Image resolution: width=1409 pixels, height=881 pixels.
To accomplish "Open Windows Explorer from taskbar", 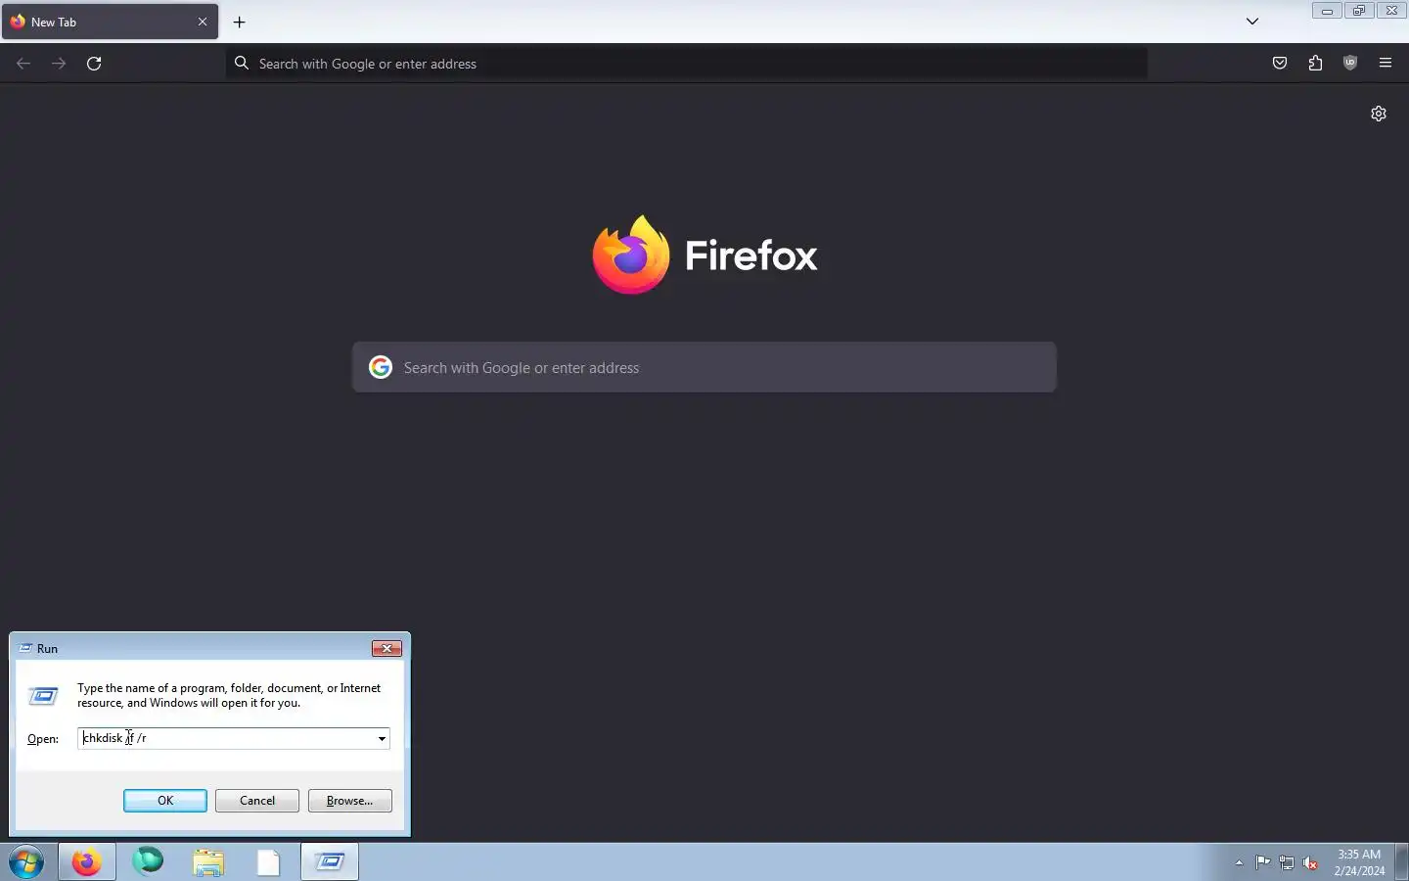I will (208, 862).
